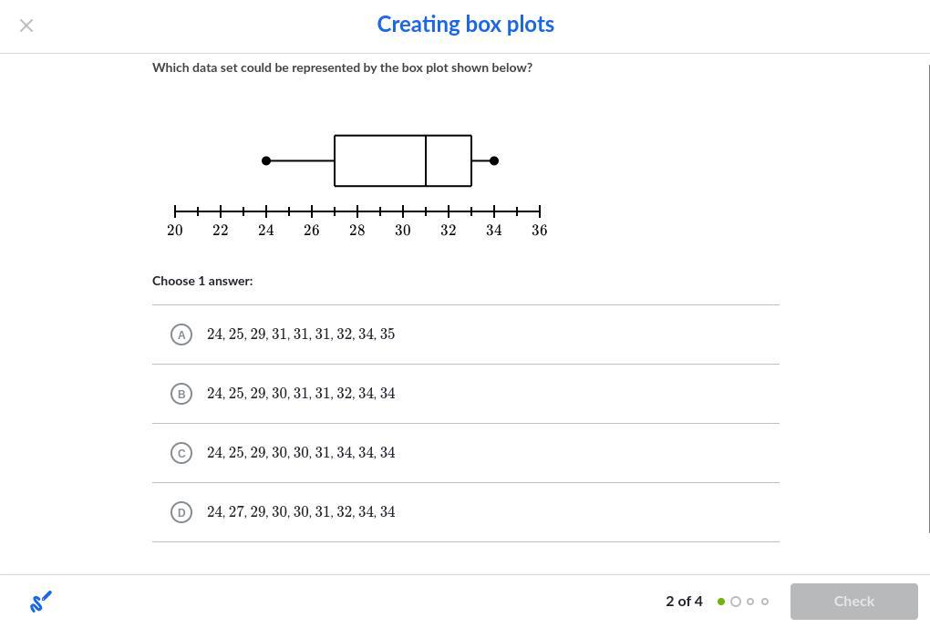Click the box plot minimum point at 24
The height and width of the screenshot is (628, 930).
(266, 160)
